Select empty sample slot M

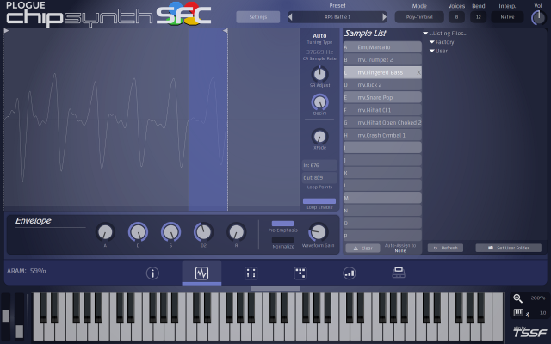click(382, 198)
